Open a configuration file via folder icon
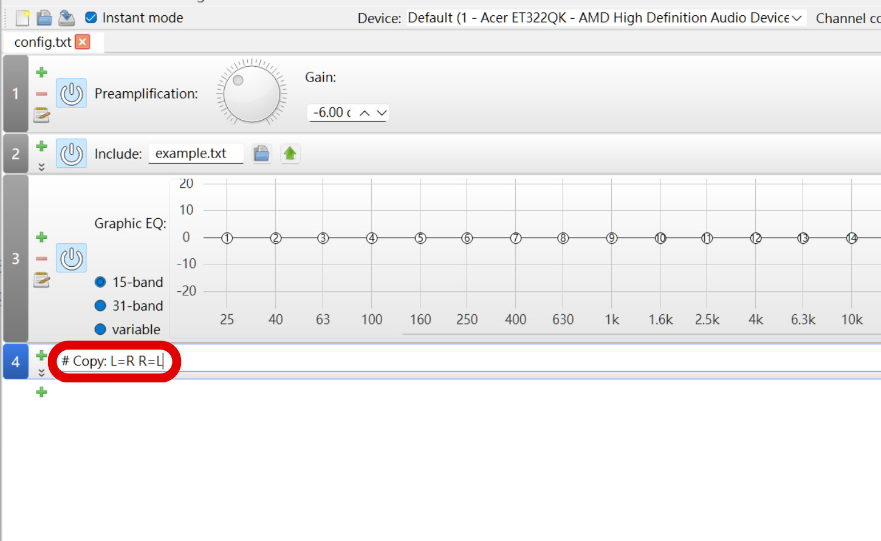 tap(44, 18)
